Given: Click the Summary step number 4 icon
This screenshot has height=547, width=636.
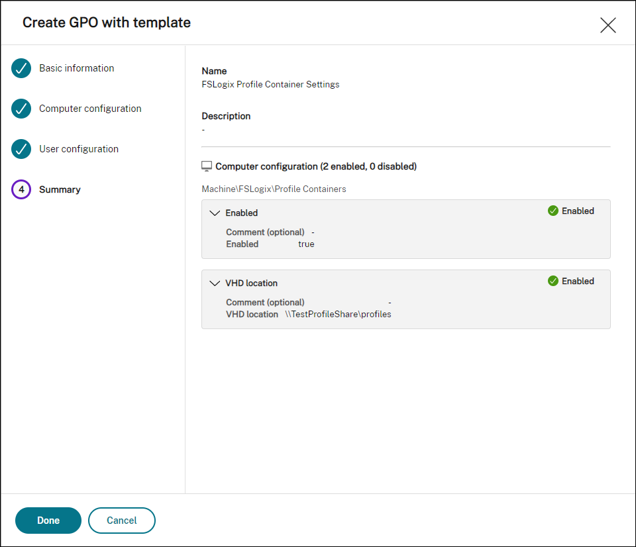Looking at the screenshot, I should pyautogui.click(x=21, y=189).
